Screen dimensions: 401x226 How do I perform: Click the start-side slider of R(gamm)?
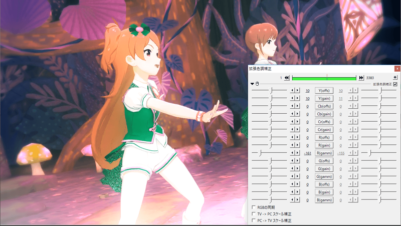(x=269, y=153)
